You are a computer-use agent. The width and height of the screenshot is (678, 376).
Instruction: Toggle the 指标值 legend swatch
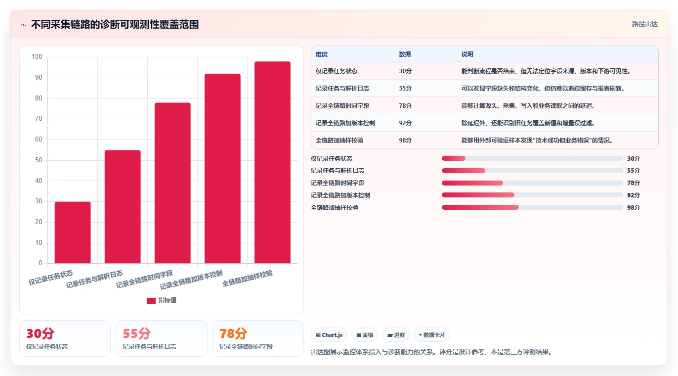tap(151, 300)
